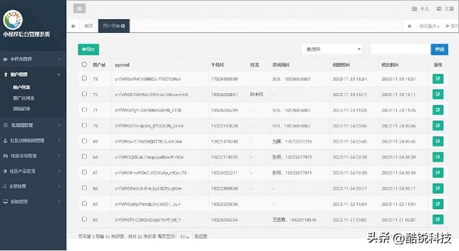
Task: Click the green 导出 export button
Action: click(88, 50)
